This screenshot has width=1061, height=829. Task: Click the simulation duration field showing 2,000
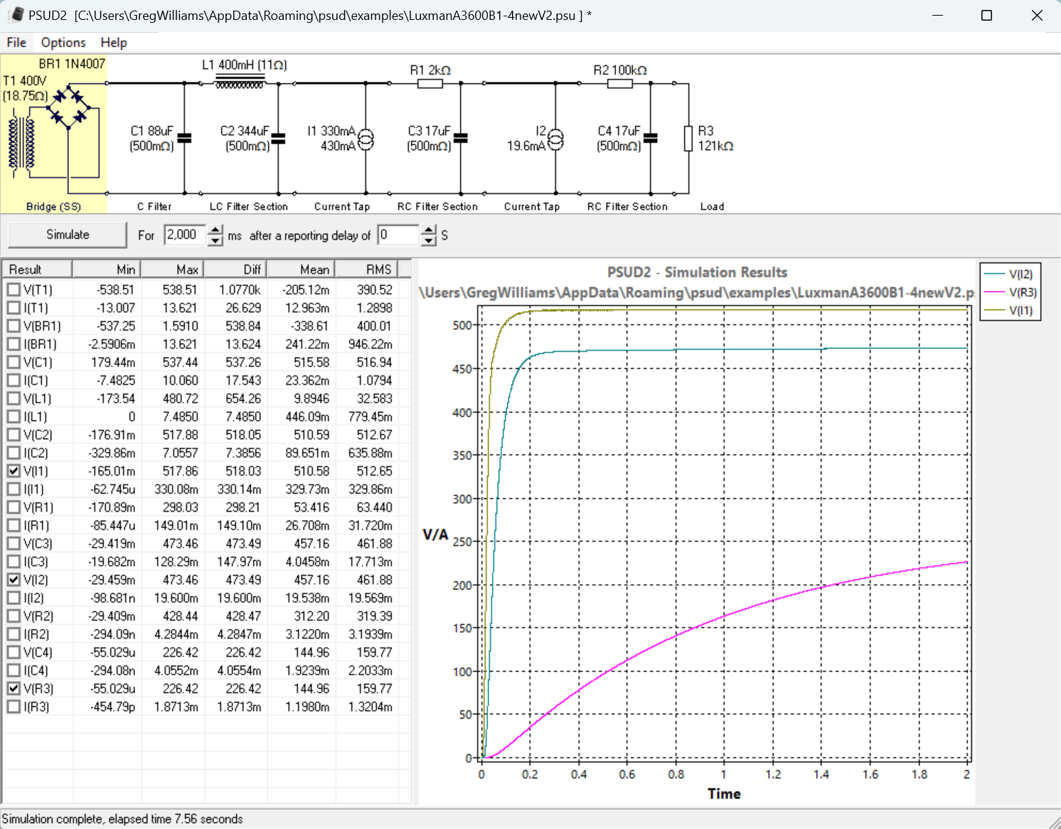tap(186, 235)
